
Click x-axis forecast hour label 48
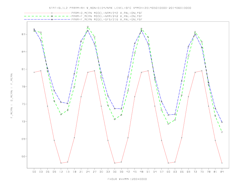pyautogui.click(x=141, y=172)
